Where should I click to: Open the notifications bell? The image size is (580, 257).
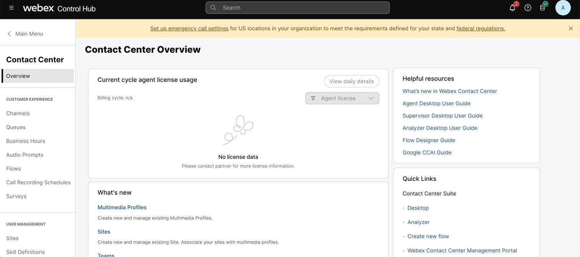(512, 8)
